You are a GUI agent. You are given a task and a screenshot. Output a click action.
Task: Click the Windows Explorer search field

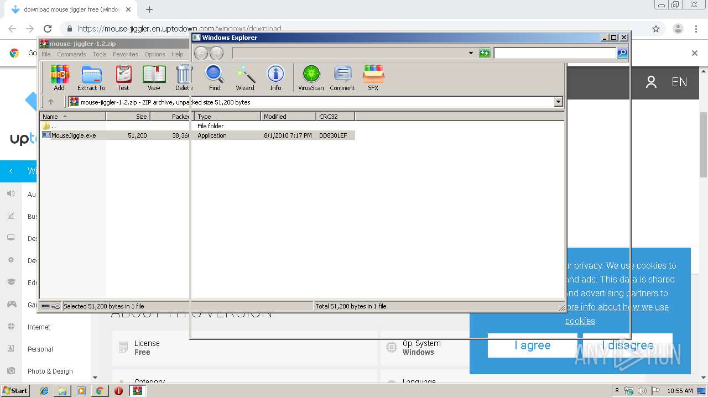(x=555, y=53)
